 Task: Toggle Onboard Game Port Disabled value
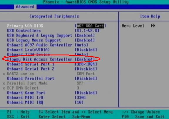click(86, 93)
